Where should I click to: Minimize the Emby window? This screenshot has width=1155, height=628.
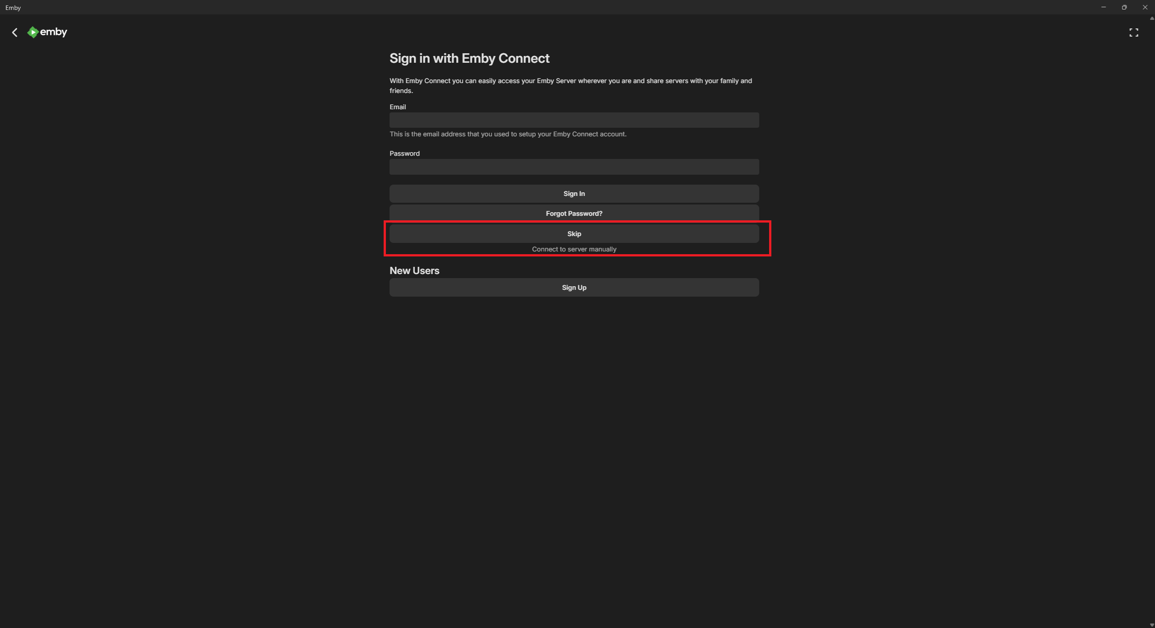pyautogui.click(x=1103, y=7)
